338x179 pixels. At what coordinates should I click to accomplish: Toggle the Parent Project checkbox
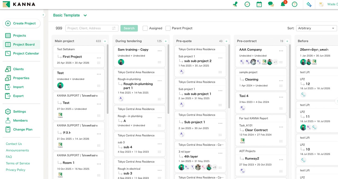[168, 28]
